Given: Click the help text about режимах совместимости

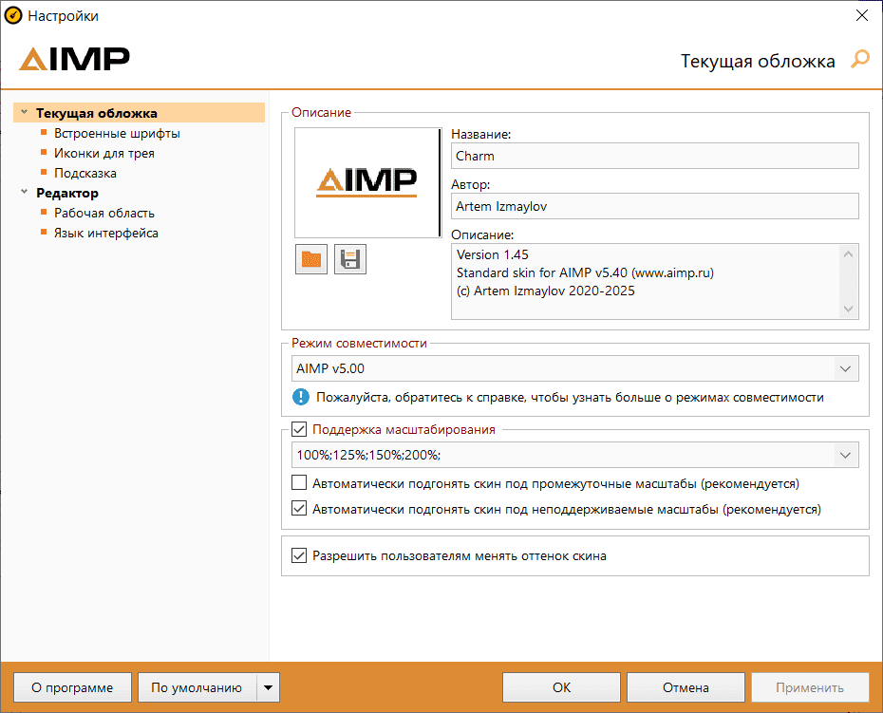Looking at the screenshot, I should (x=570, y=398).
